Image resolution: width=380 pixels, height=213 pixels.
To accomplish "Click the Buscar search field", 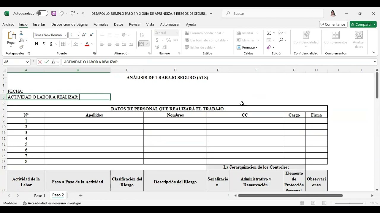I will [x=273, y=13].
